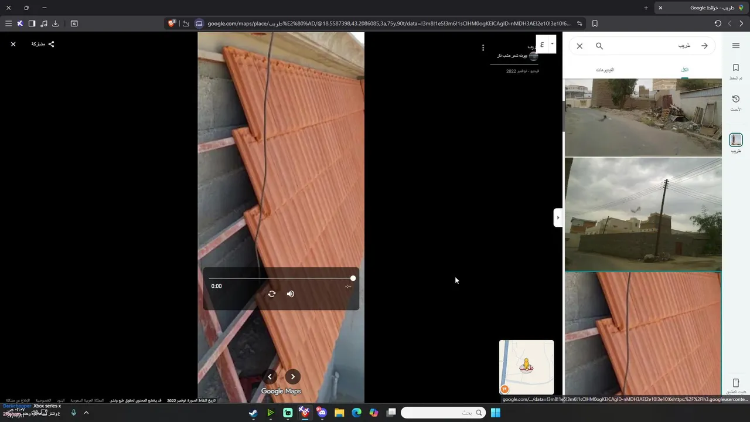The image size is (750, 422).
Task: Click the Task View taskbar icon
Action: pos(391,413)
